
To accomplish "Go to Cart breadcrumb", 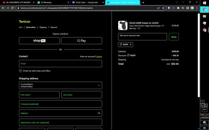I will pyautogui.click(x=21, y=27).
